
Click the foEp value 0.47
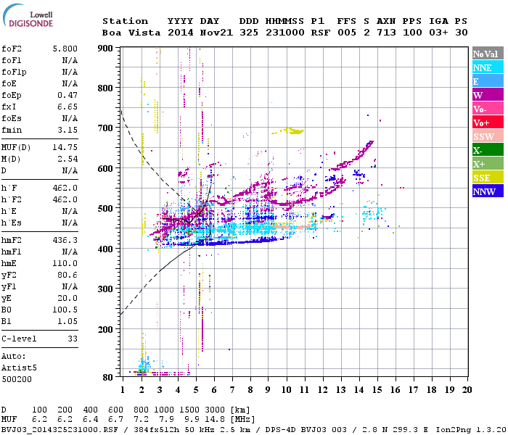click(x=67, y=95)
